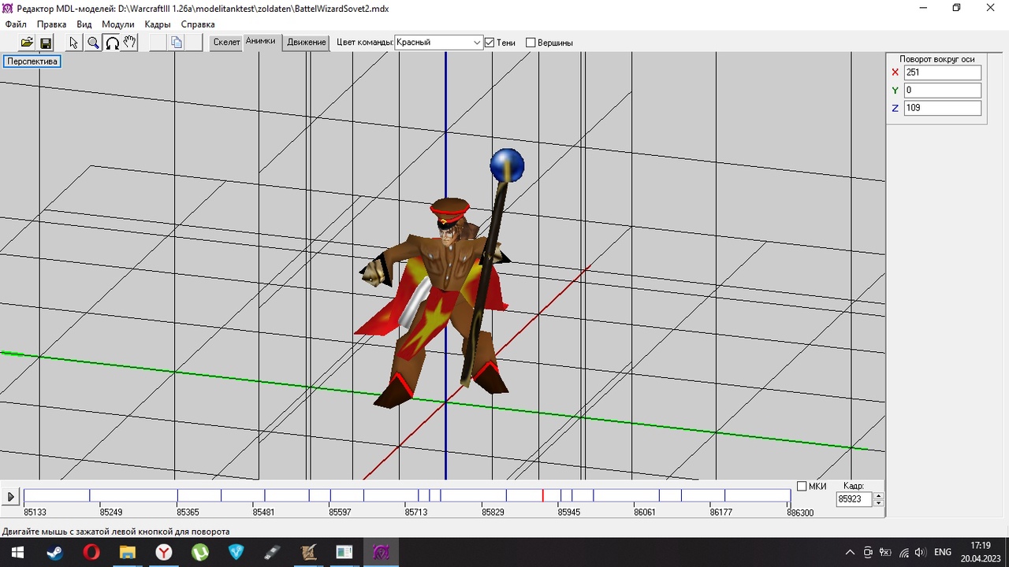Activate the magnifier zoom tool
This screenshot has height=567, width=1009.
pos(93,43)
